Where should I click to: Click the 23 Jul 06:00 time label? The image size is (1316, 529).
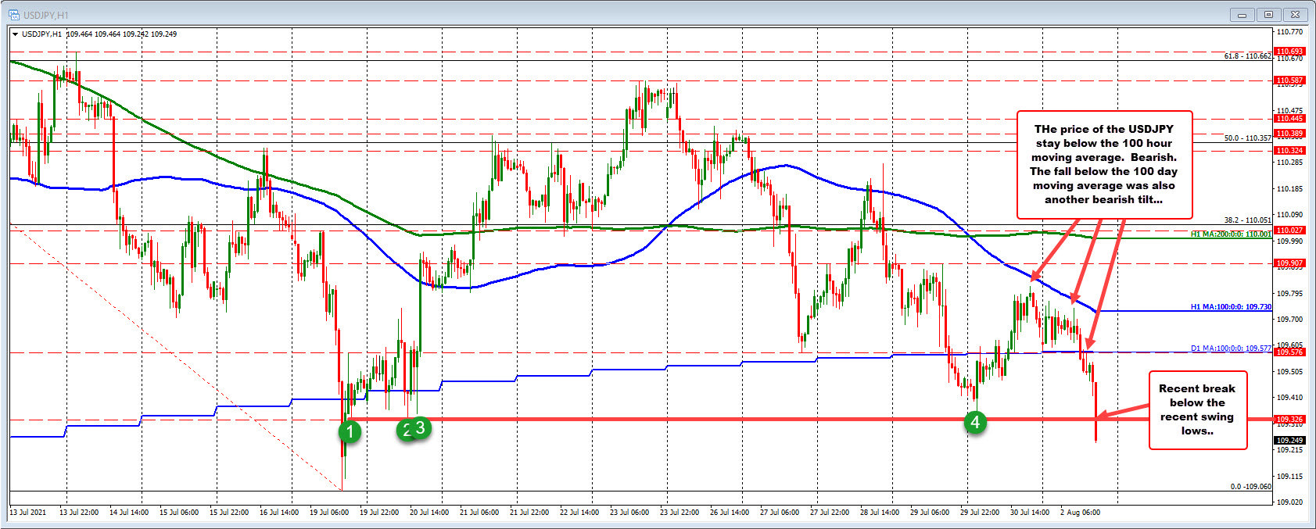[629, 513]
